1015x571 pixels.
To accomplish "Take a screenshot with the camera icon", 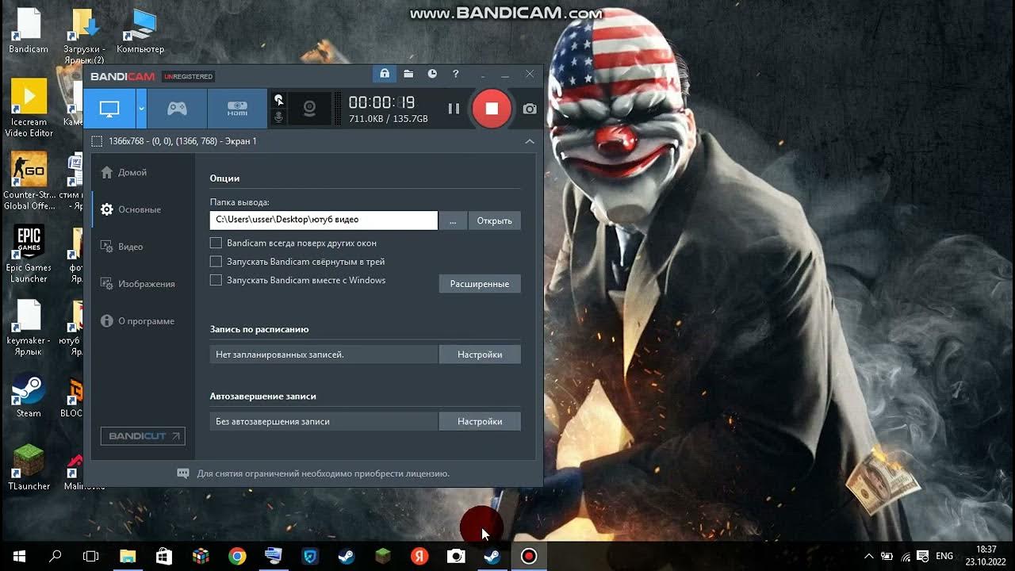I will click(x=530, y=109).
